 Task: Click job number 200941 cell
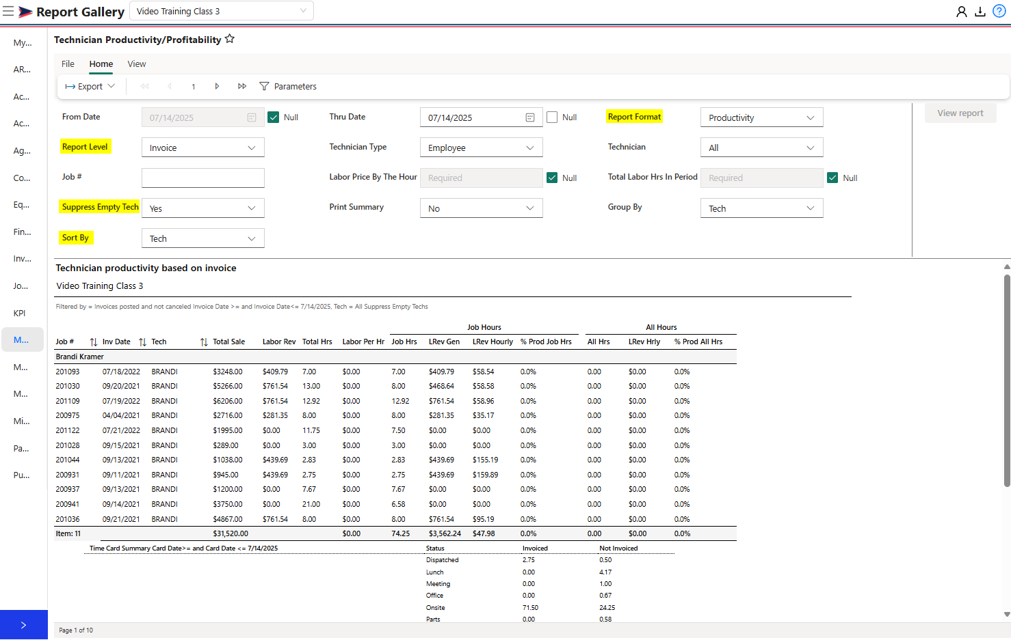[68, 504]
